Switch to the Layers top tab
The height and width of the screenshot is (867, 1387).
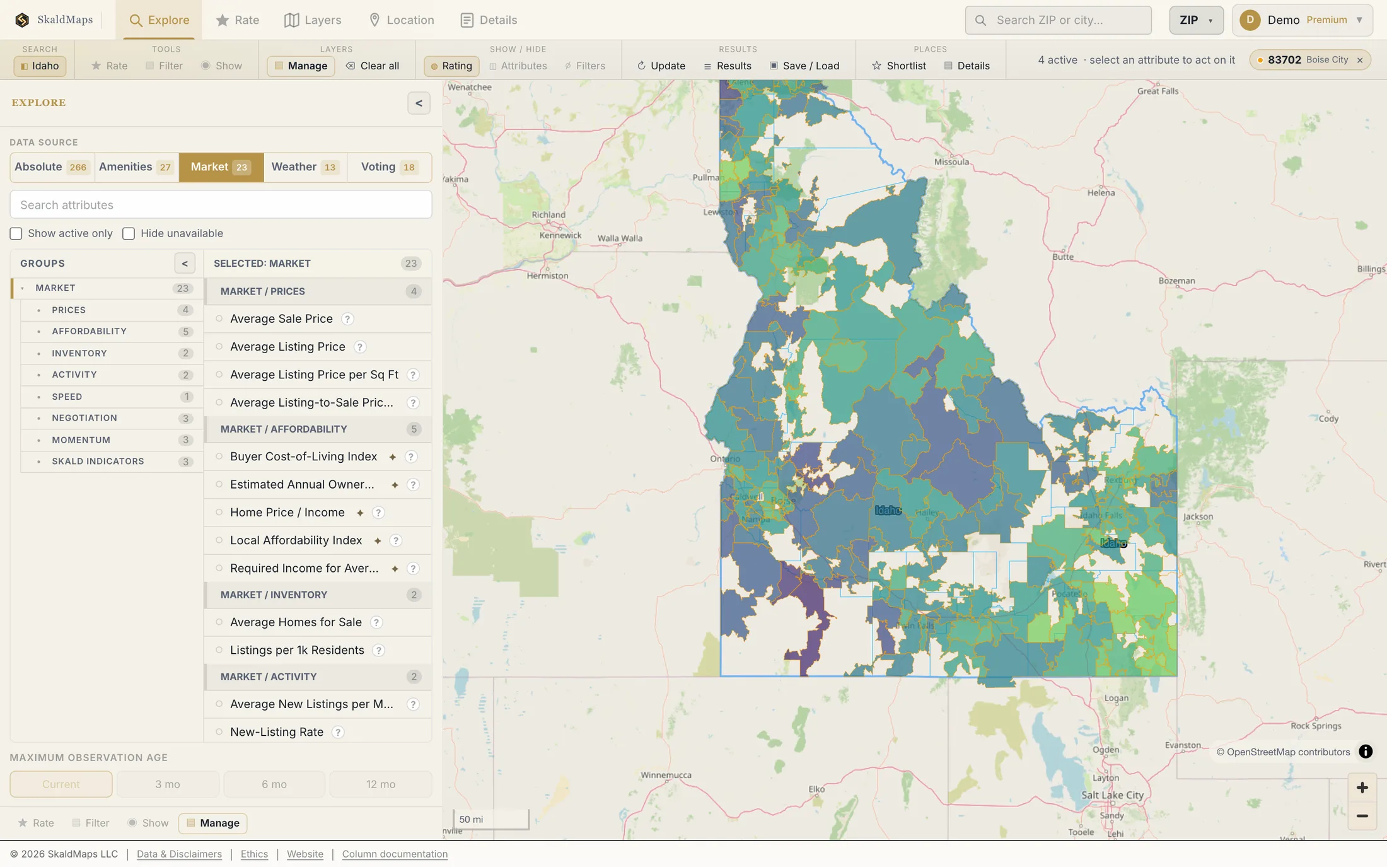(313, 20)
